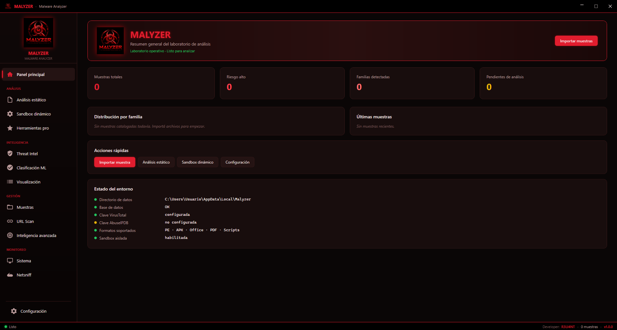Go to Análisis estático in the sidebar
617x330 pixels.
(x=38, y=100)
